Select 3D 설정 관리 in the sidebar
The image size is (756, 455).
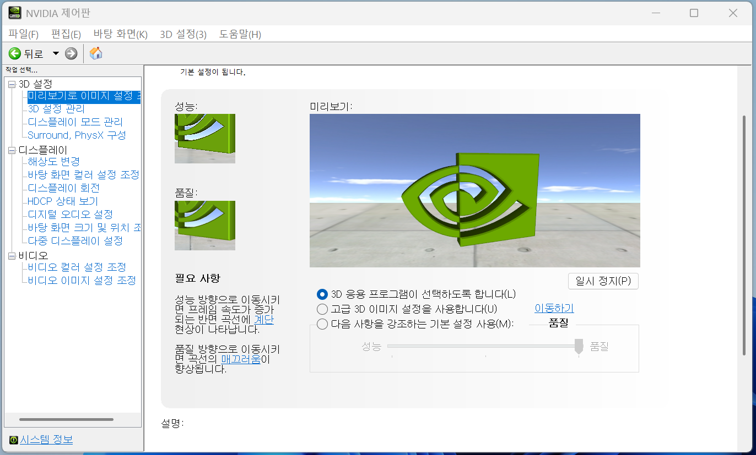pyautogui.click(x=58, y=108)
